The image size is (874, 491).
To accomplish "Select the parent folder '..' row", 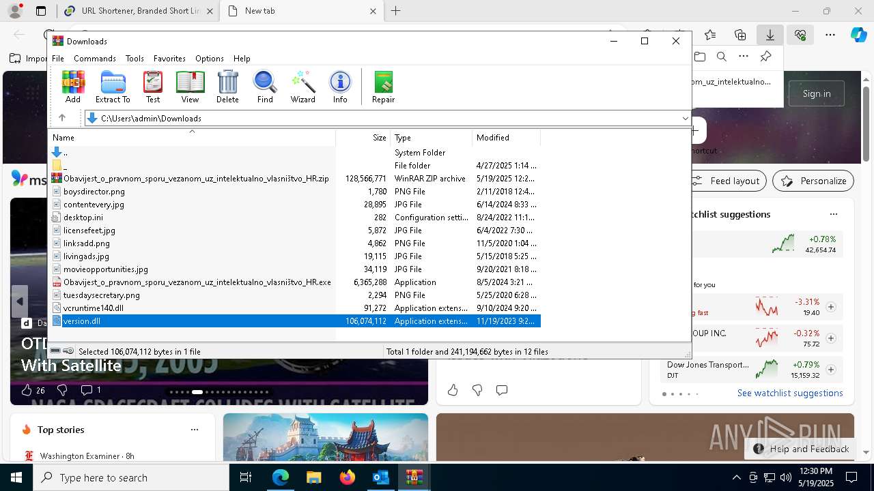I will (295, 153).
